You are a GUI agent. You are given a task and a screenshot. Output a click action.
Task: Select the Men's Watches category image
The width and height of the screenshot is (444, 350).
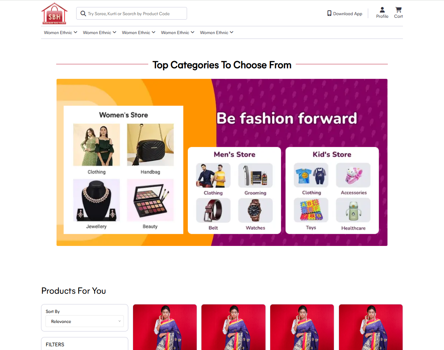click(x=255, y=210)
